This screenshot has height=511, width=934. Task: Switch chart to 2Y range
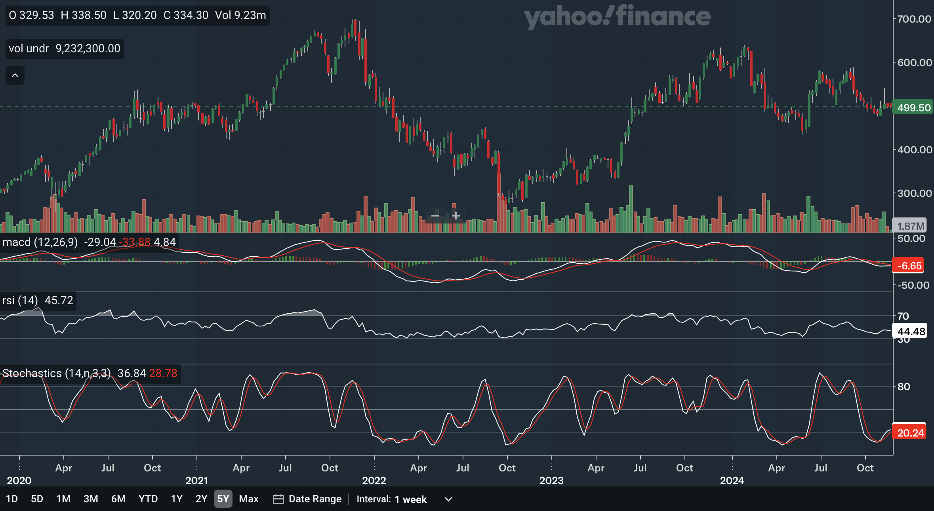pos(201,499)
